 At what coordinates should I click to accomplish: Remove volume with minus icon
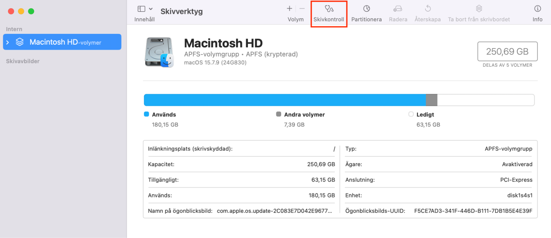pos(302,9)
